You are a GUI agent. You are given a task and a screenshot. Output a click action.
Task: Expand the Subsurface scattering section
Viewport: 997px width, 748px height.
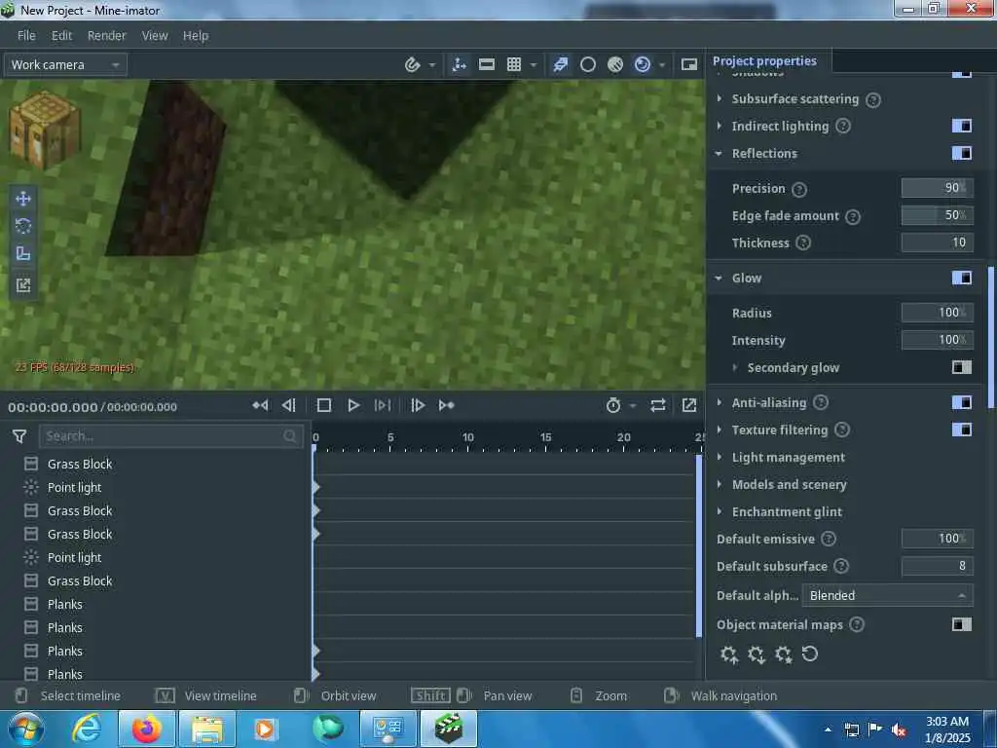coord(720,98)
